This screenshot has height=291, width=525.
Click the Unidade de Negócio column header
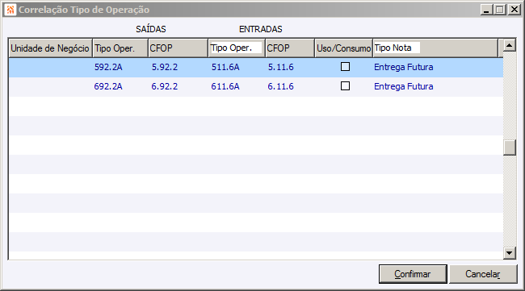coord(50,48)
